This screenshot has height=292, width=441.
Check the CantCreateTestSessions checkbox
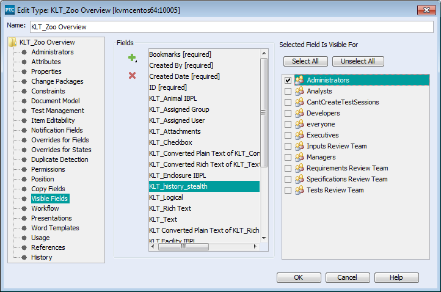288,102
